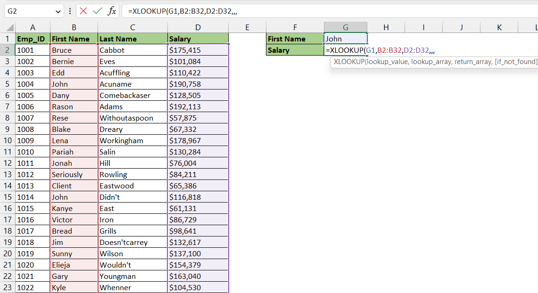
Task: Select cell with first name Rason
Action: pyautogui.click(x=74, y=106)
